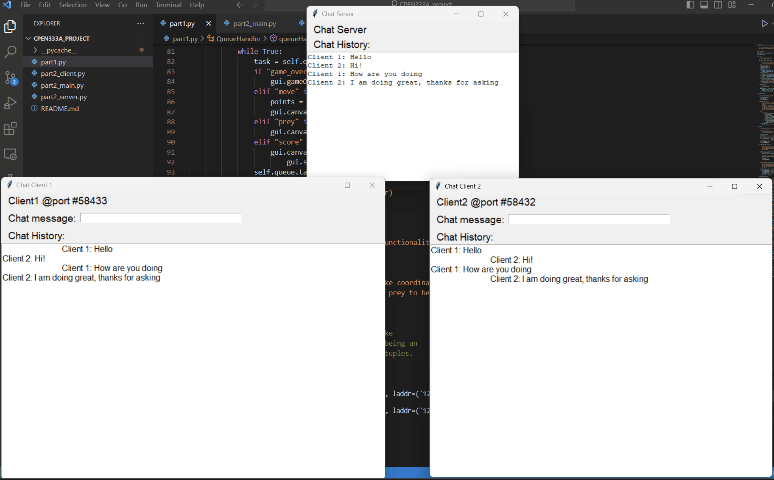Open more actions menu in Explorer

point(140,23)
